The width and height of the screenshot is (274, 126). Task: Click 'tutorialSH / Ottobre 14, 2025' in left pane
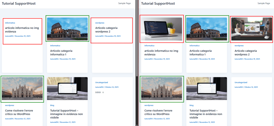pyautogui.click(x=107, y=87)
